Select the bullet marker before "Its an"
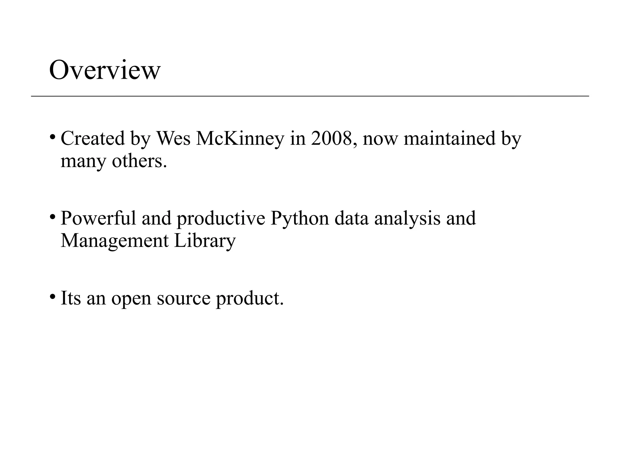 click(52, 296)
